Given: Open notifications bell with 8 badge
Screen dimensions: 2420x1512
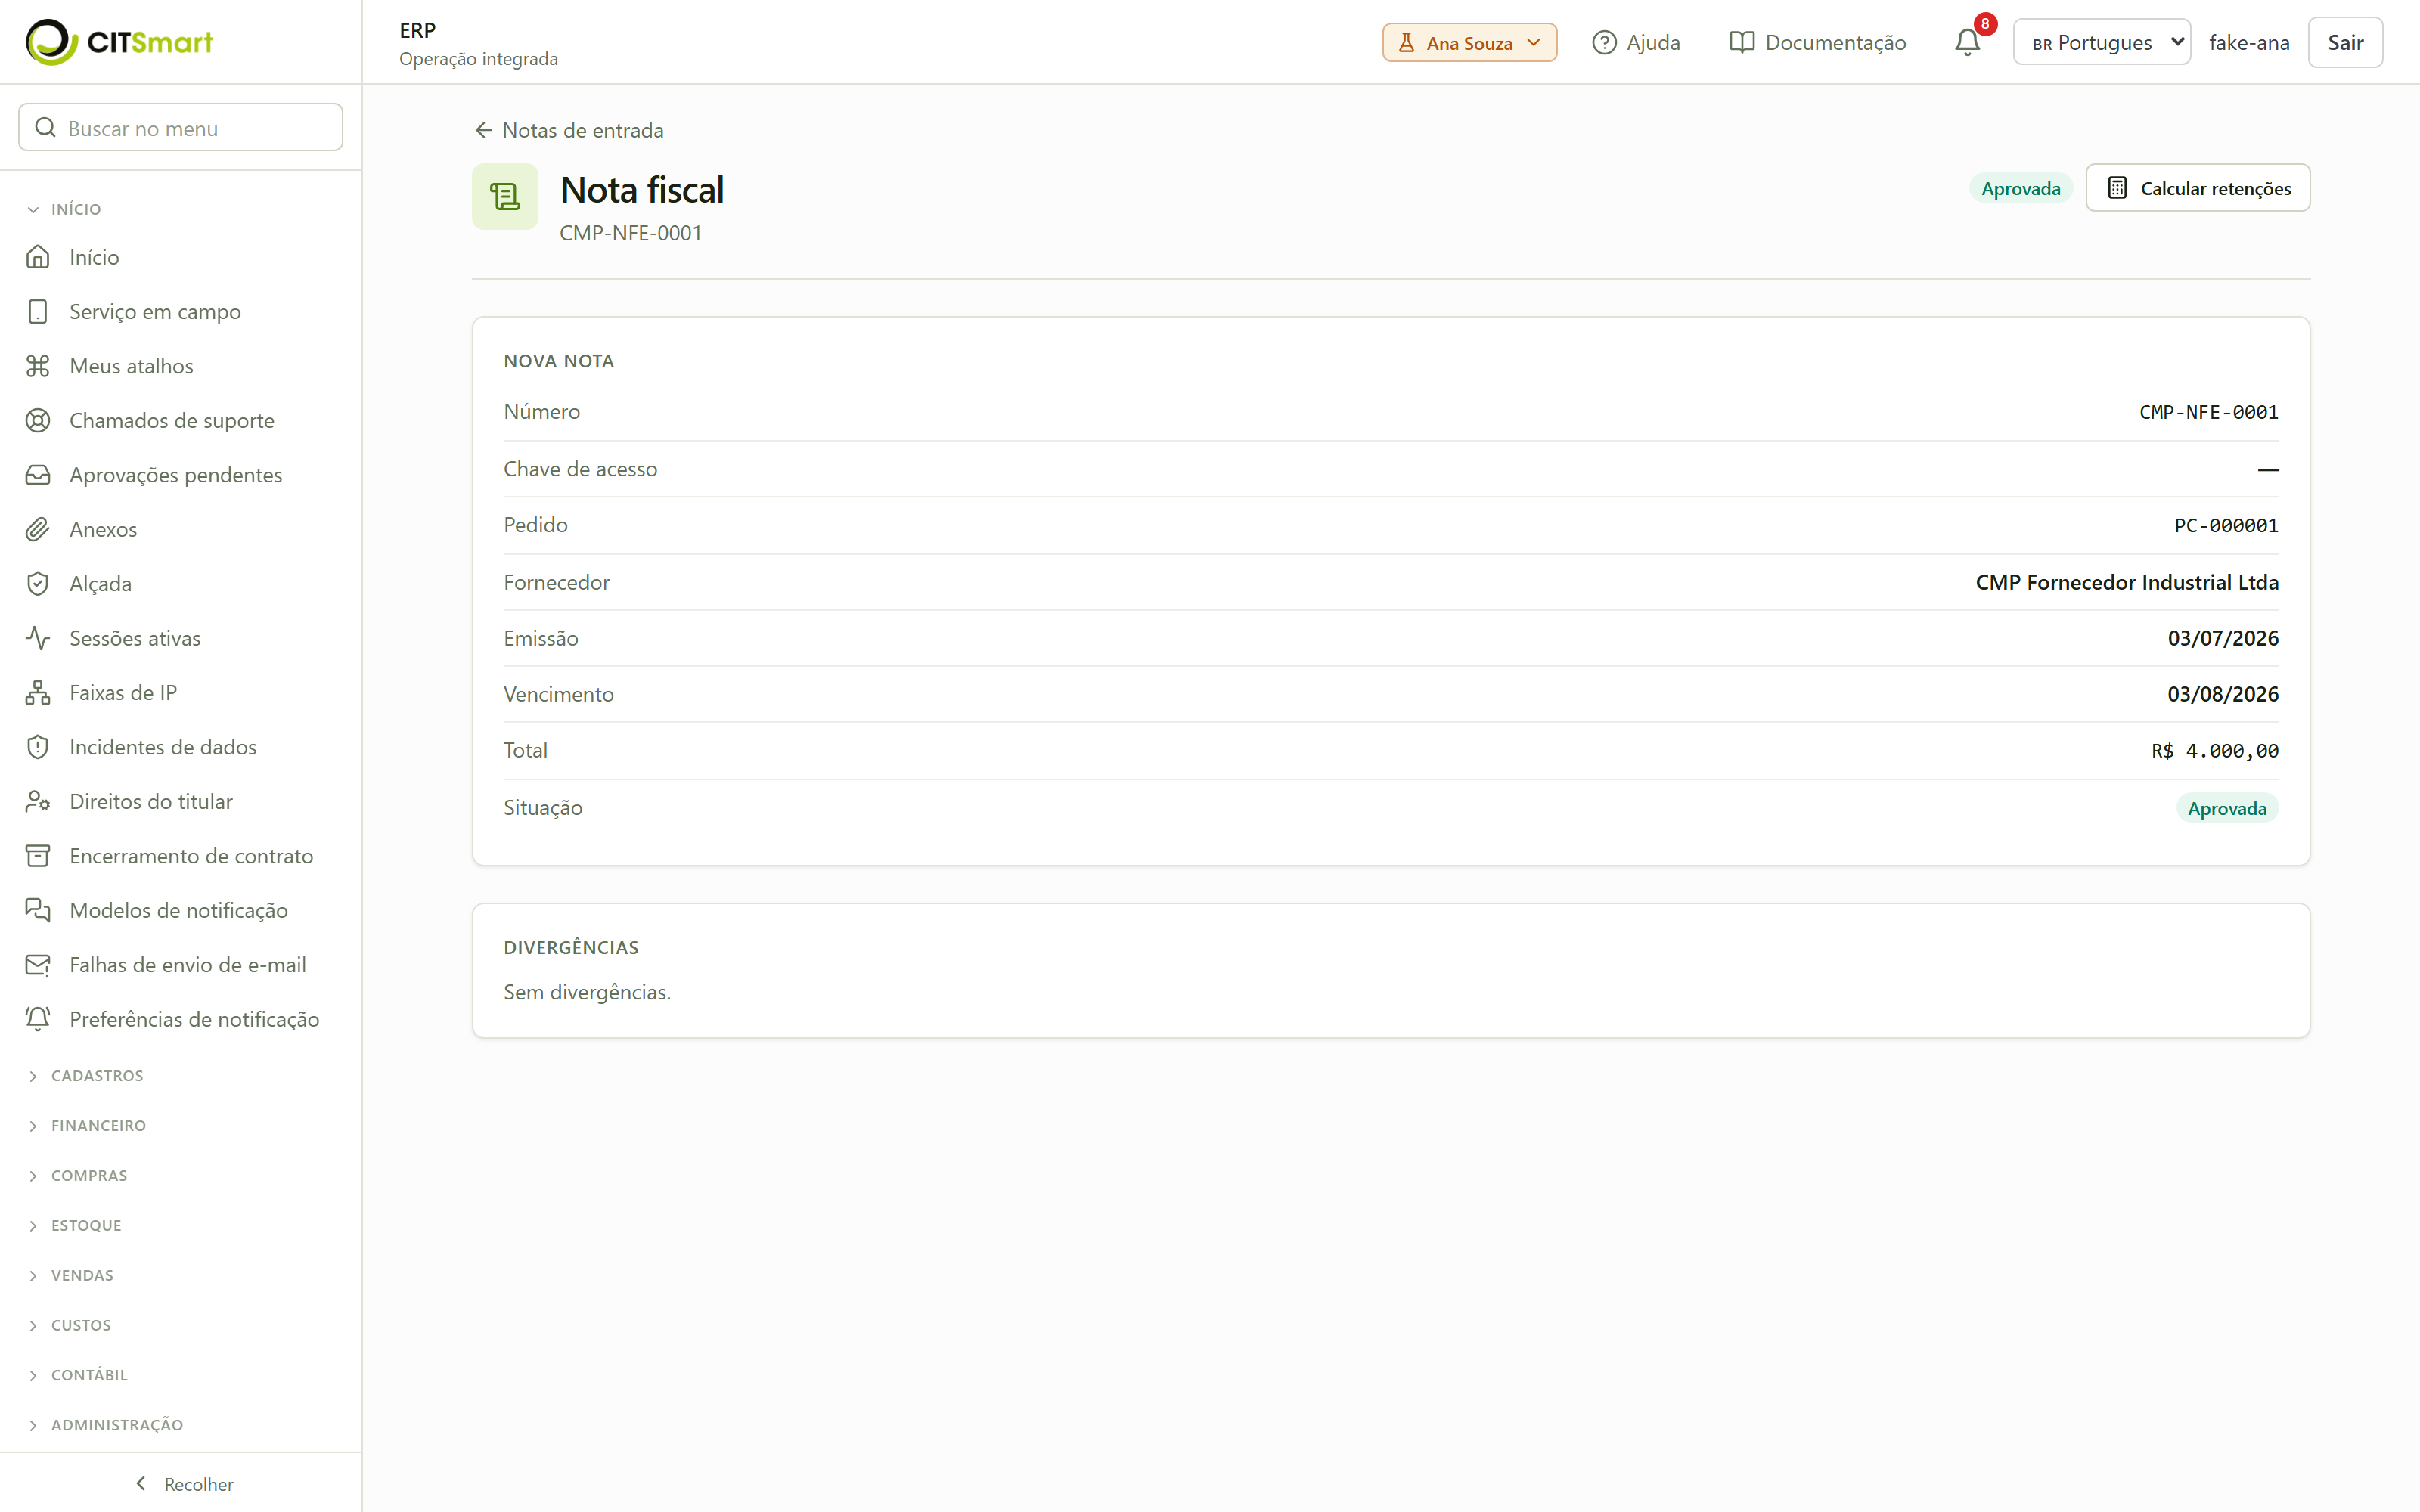Looking at the screenshot, I should pos(1967,42).
